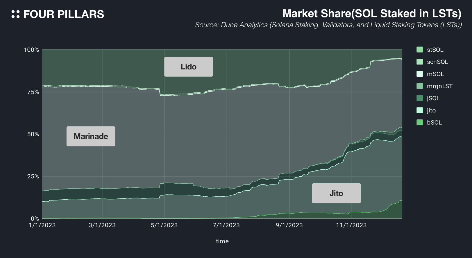Click the 7/1/2023 x-axis date label

226,225
